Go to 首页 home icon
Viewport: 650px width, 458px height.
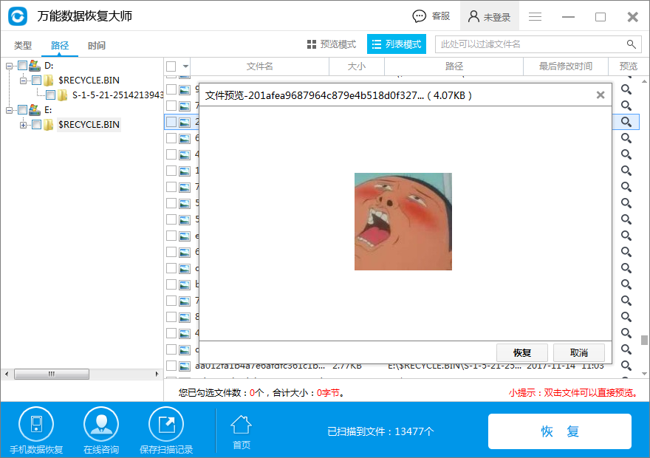point(242,426)
